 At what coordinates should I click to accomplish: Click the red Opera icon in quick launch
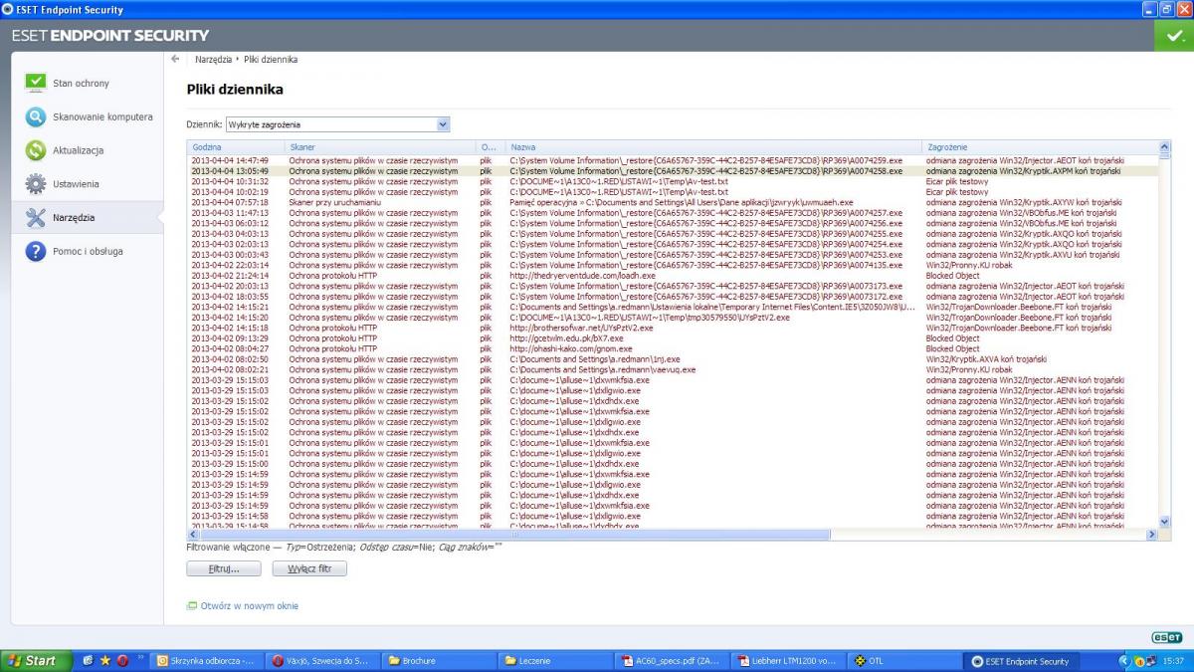(121, 660)
